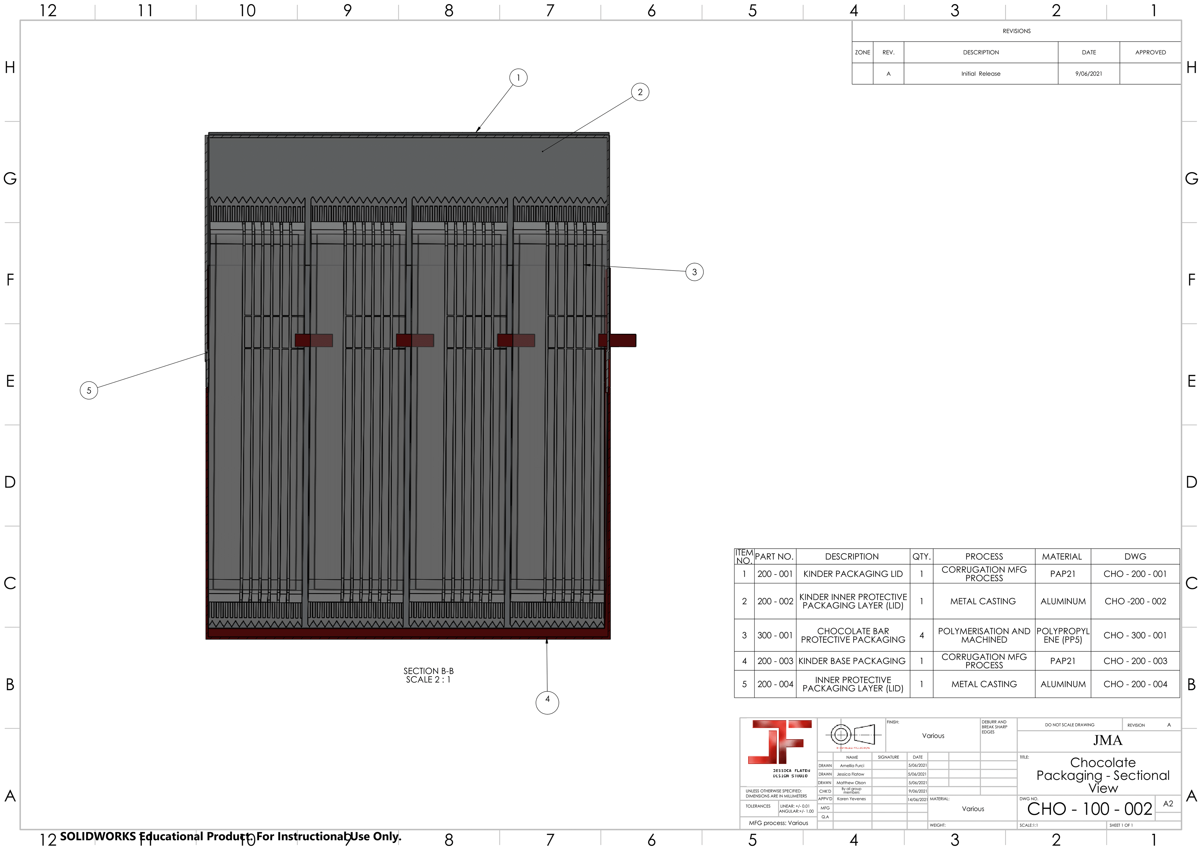Click drawing reference 'CHO - 200 - 004'
The height and width of the screenshot is (850, 1202).
1135,684
